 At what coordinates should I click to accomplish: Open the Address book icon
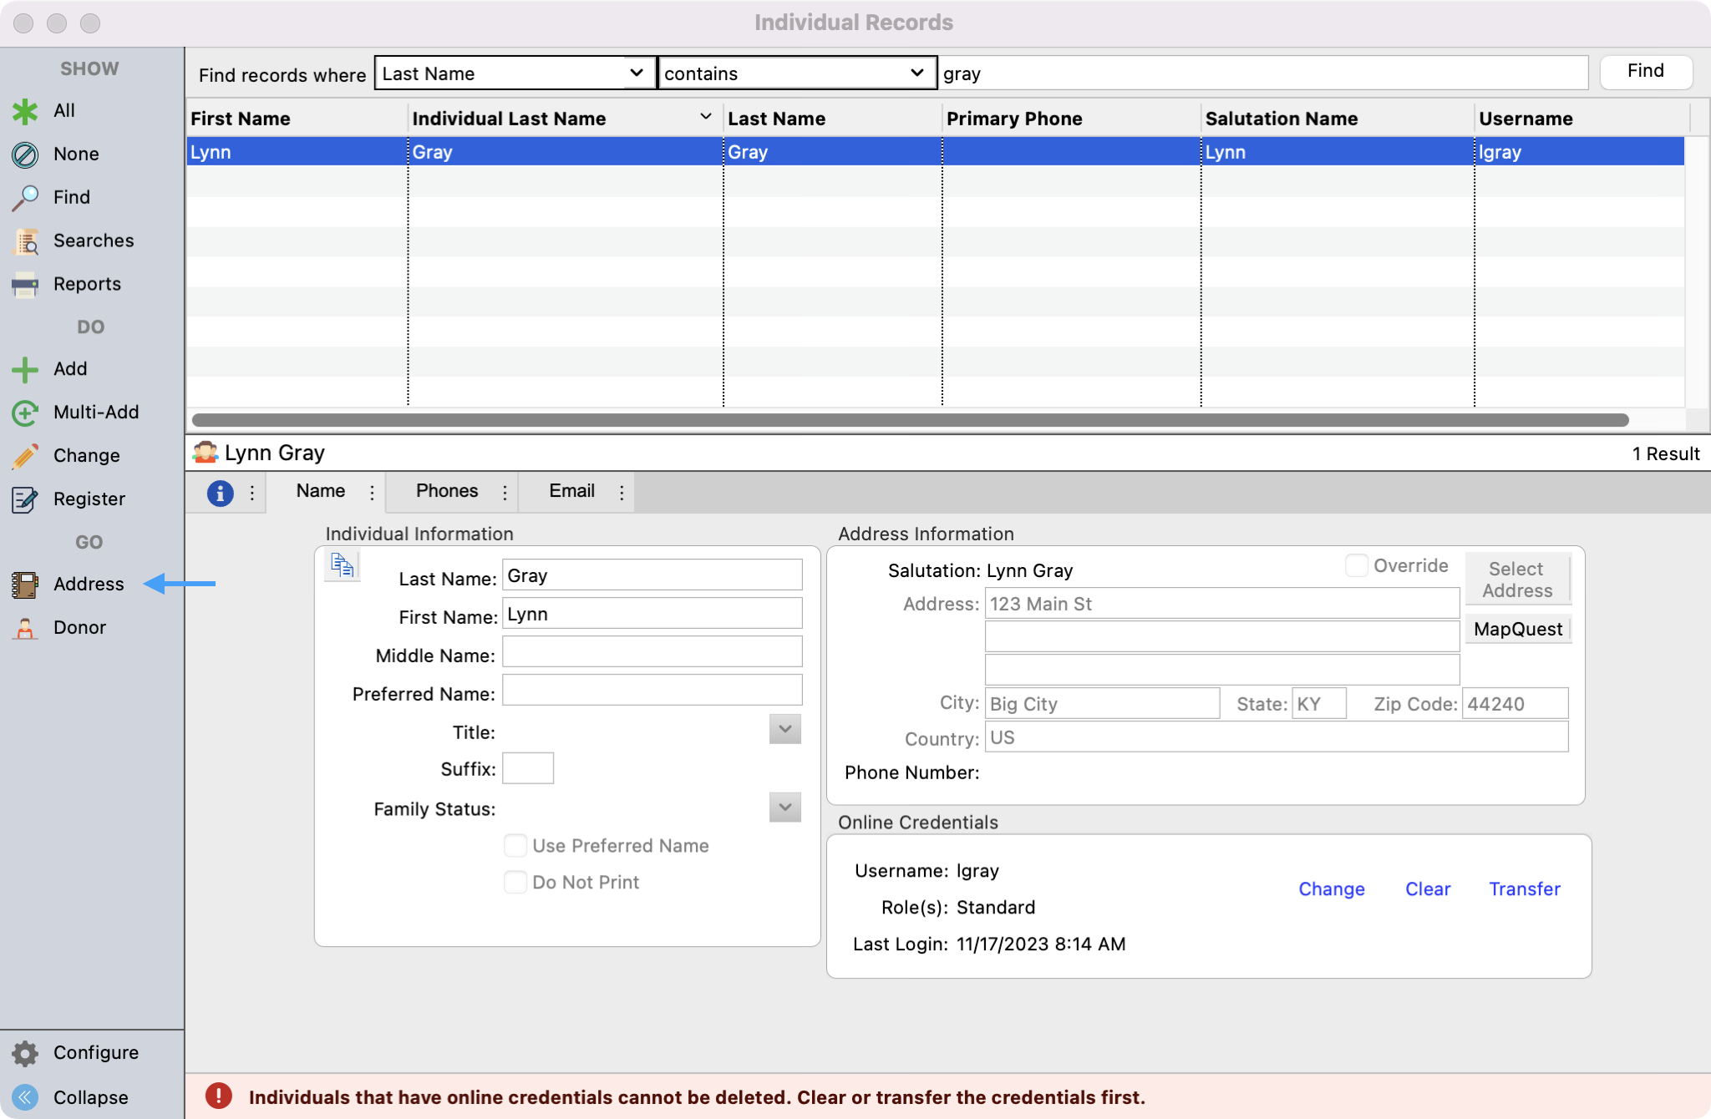coord(25,585)
